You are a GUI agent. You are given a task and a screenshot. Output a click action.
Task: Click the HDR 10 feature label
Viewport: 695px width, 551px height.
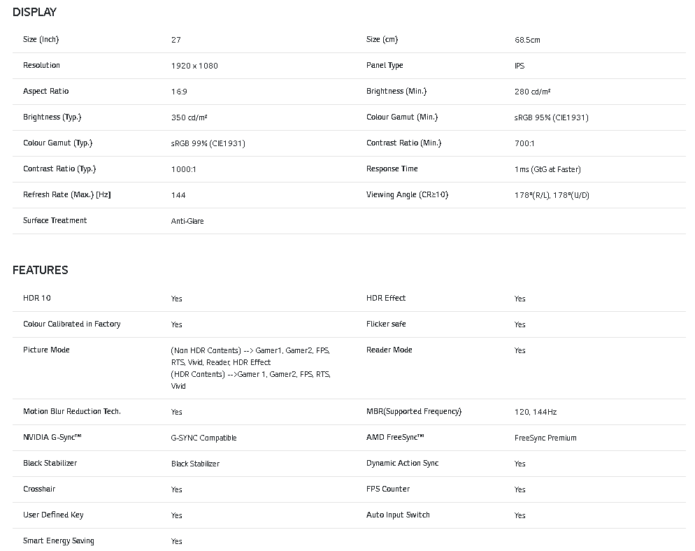[37, 298]
